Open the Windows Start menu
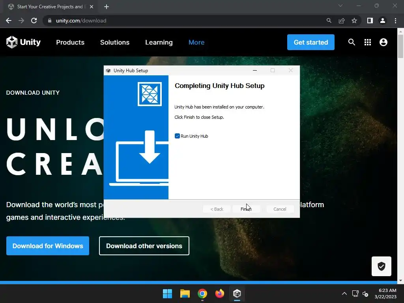The height and width of the screenshot is (303, 404). (167, 294)
